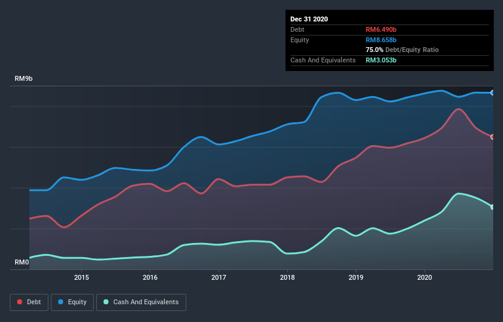
Task: Click the RM6.490b debt value
Action: (381, 29)
